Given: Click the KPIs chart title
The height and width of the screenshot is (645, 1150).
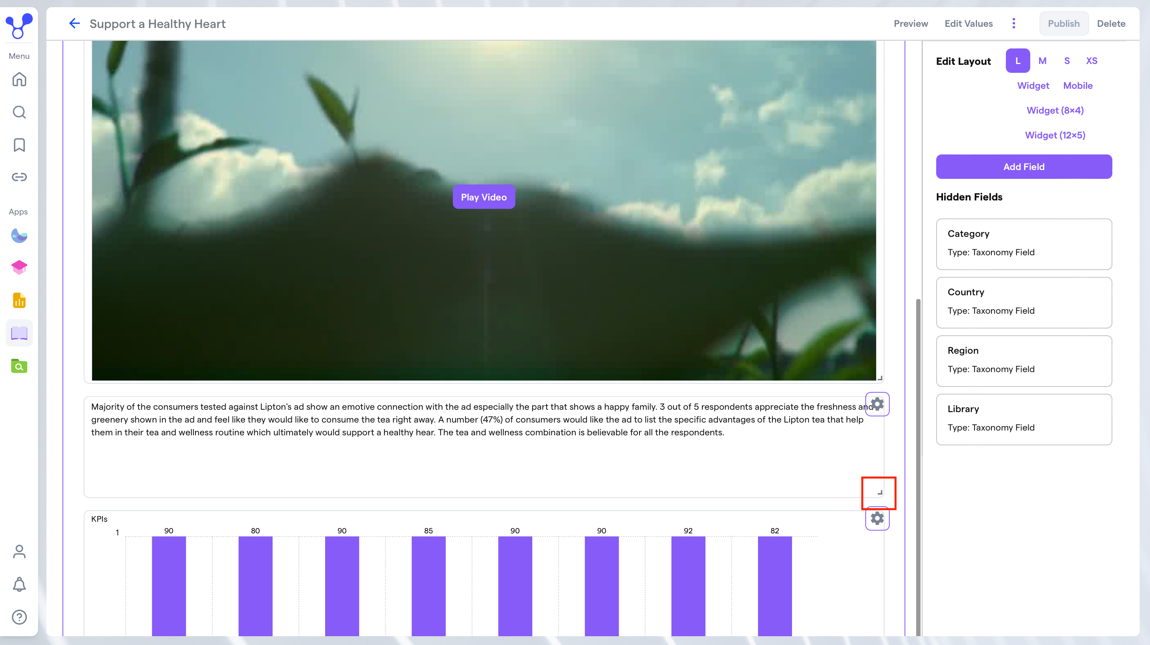Looking at the screenshot, I should pyautogui.click(x=99, y=519).
